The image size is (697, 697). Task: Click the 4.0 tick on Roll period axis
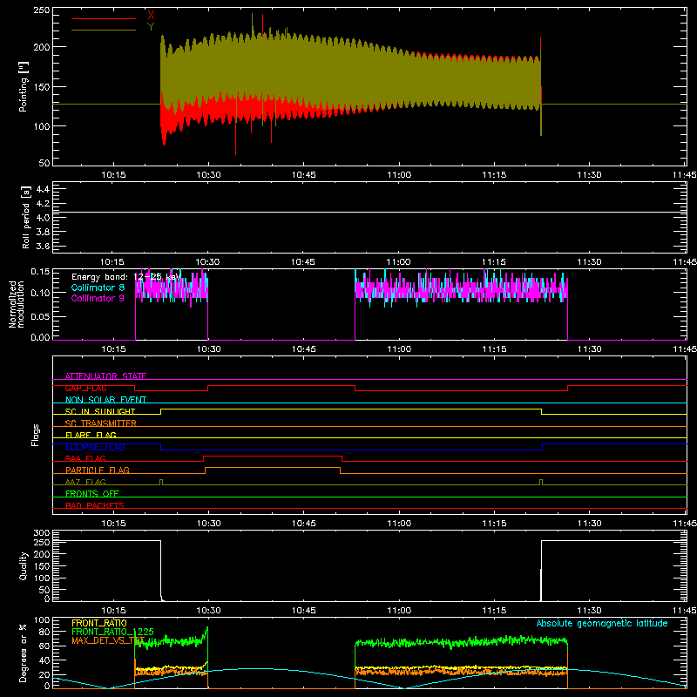click(x=43, y=218)
